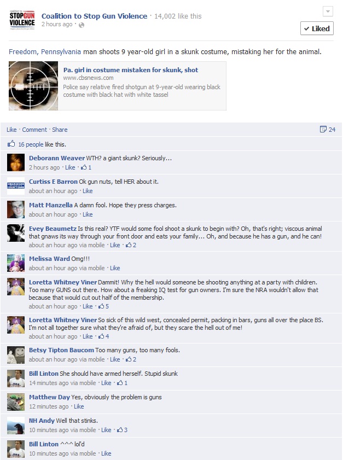Screen dimensions: 343x460
Task: Open Evey Beaumetz's avatar image
Action: pos(16,233)
